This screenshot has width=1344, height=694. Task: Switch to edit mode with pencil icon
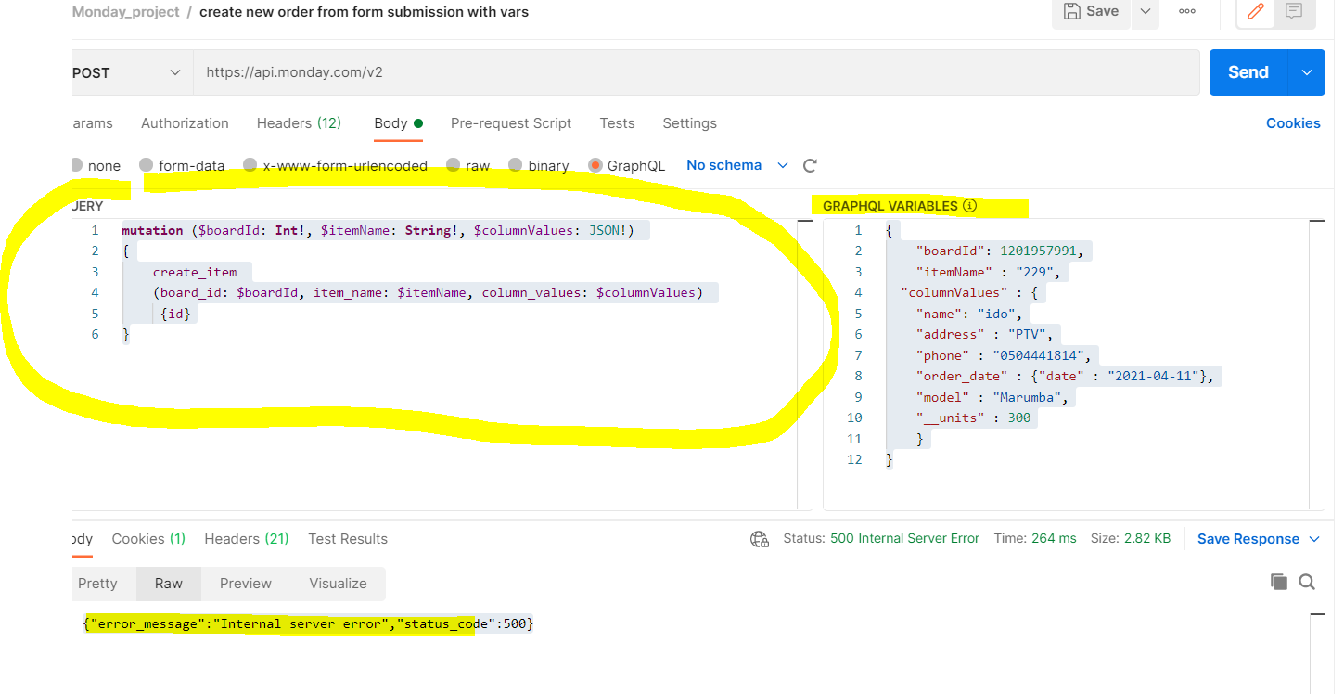1256,11
